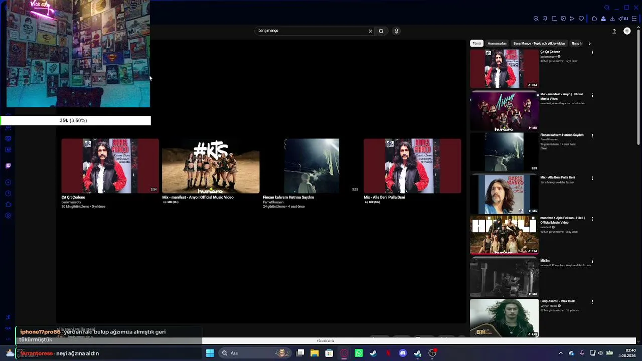The image size is (642, 361).
Task: Open sidebar manifest 'Arıyo' mix thumbnail
Action: coord(504,111)
